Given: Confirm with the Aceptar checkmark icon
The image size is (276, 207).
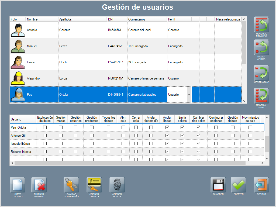Looking at the screenshot, I should coord(239,185).
